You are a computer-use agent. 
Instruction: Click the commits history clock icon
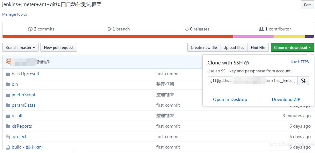pos(30,29)
